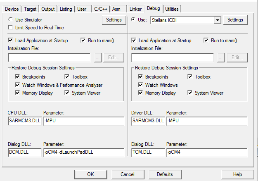The image size is (258, 181).
Task: Uncheck simulator Load Application at Startup
Action: tap(11, 40)
